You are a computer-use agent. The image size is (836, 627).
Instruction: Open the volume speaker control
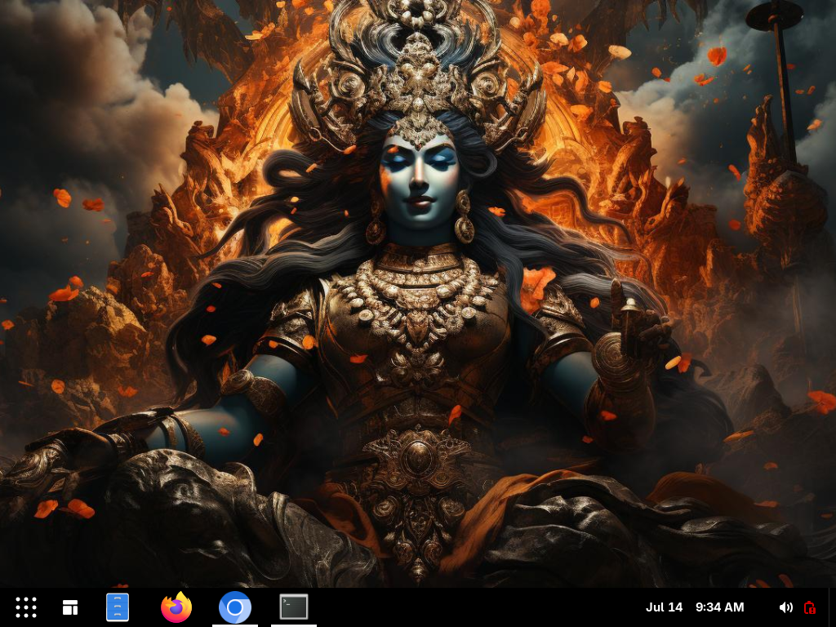[786, 607]
